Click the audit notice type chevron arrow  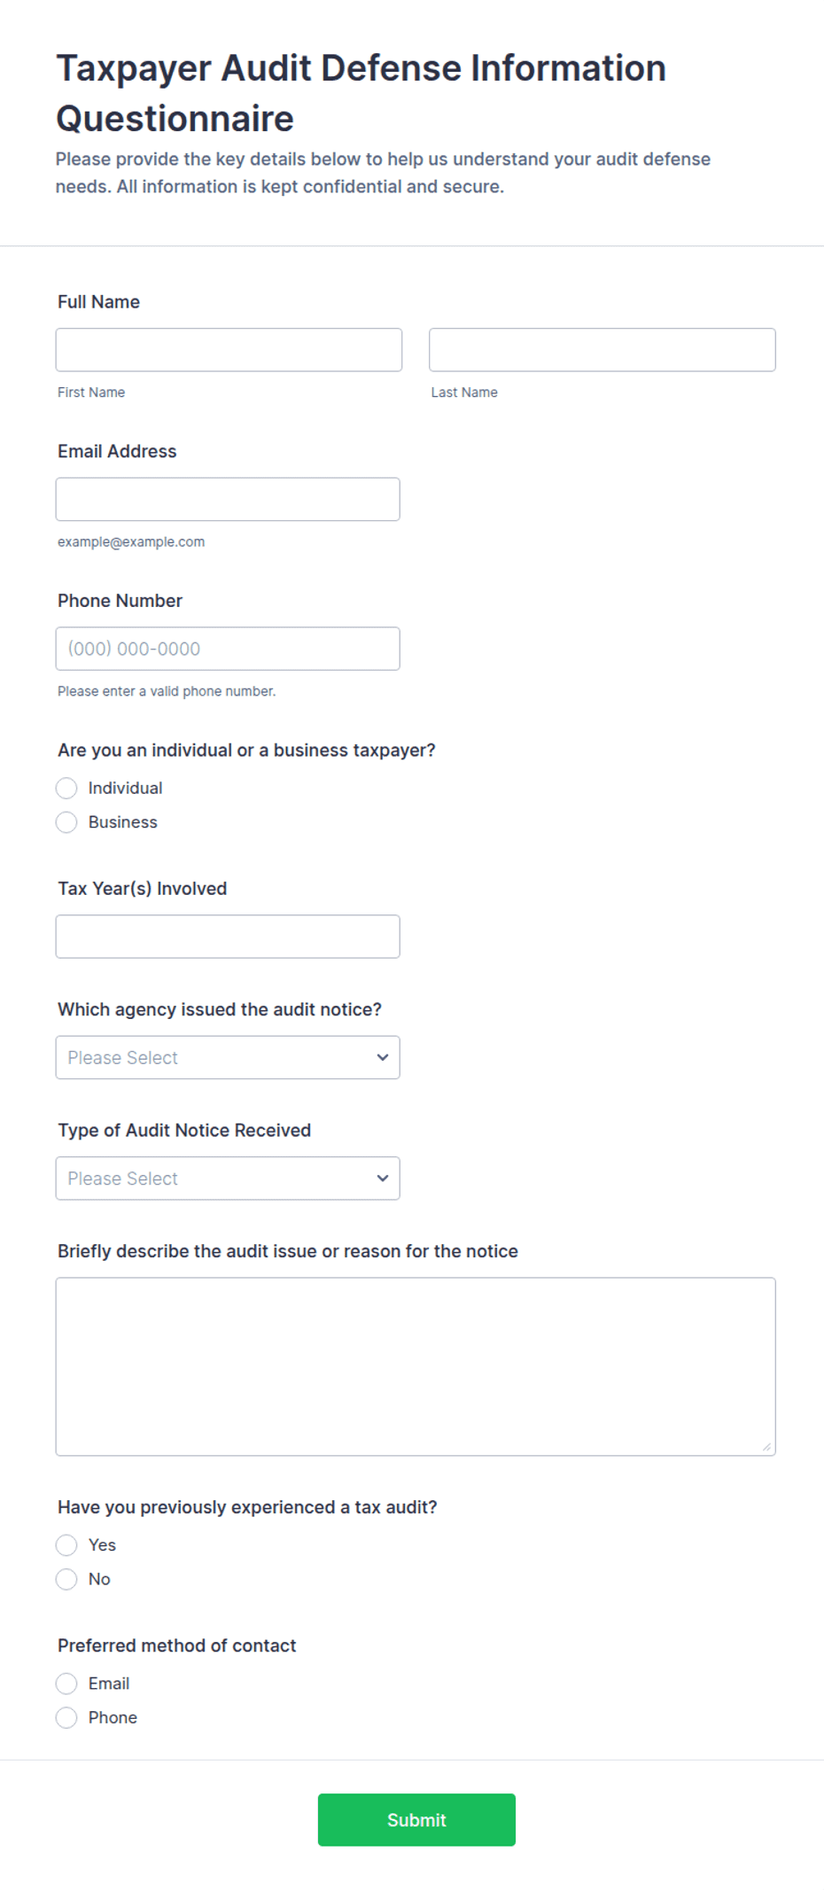(x=383, y=1178)
